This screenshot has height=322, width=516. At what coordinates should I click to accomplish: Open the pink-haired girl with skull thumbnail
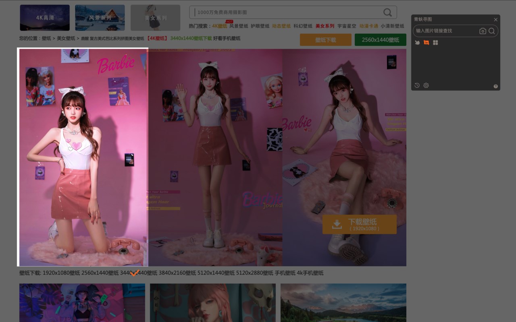pos(213,303)
